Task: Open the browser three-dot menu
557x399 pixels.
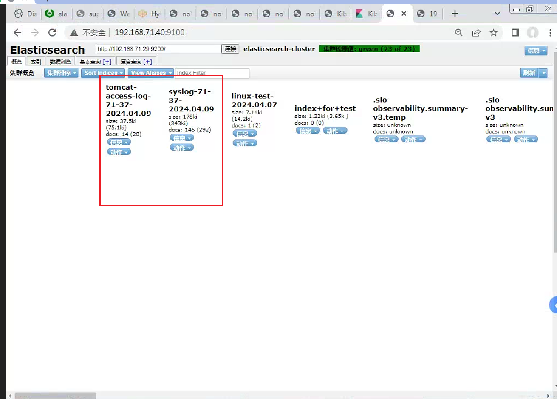Action: pos(550,33)
